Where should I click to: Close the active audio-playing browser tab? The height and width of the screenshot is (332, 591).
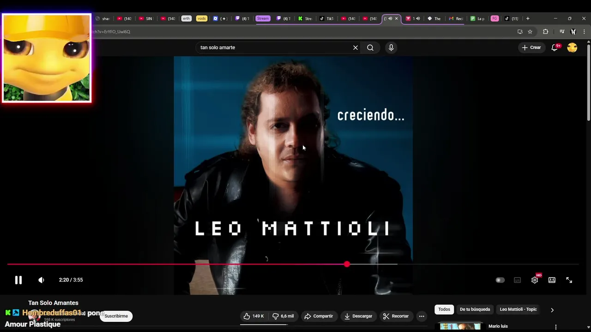pos(396,18)
